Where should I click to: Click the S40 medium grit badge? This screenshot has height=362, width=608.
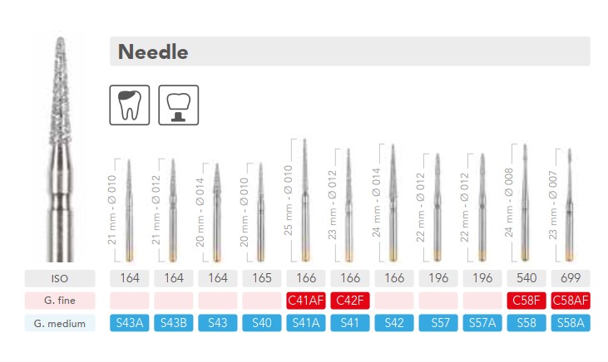[262, 323]
